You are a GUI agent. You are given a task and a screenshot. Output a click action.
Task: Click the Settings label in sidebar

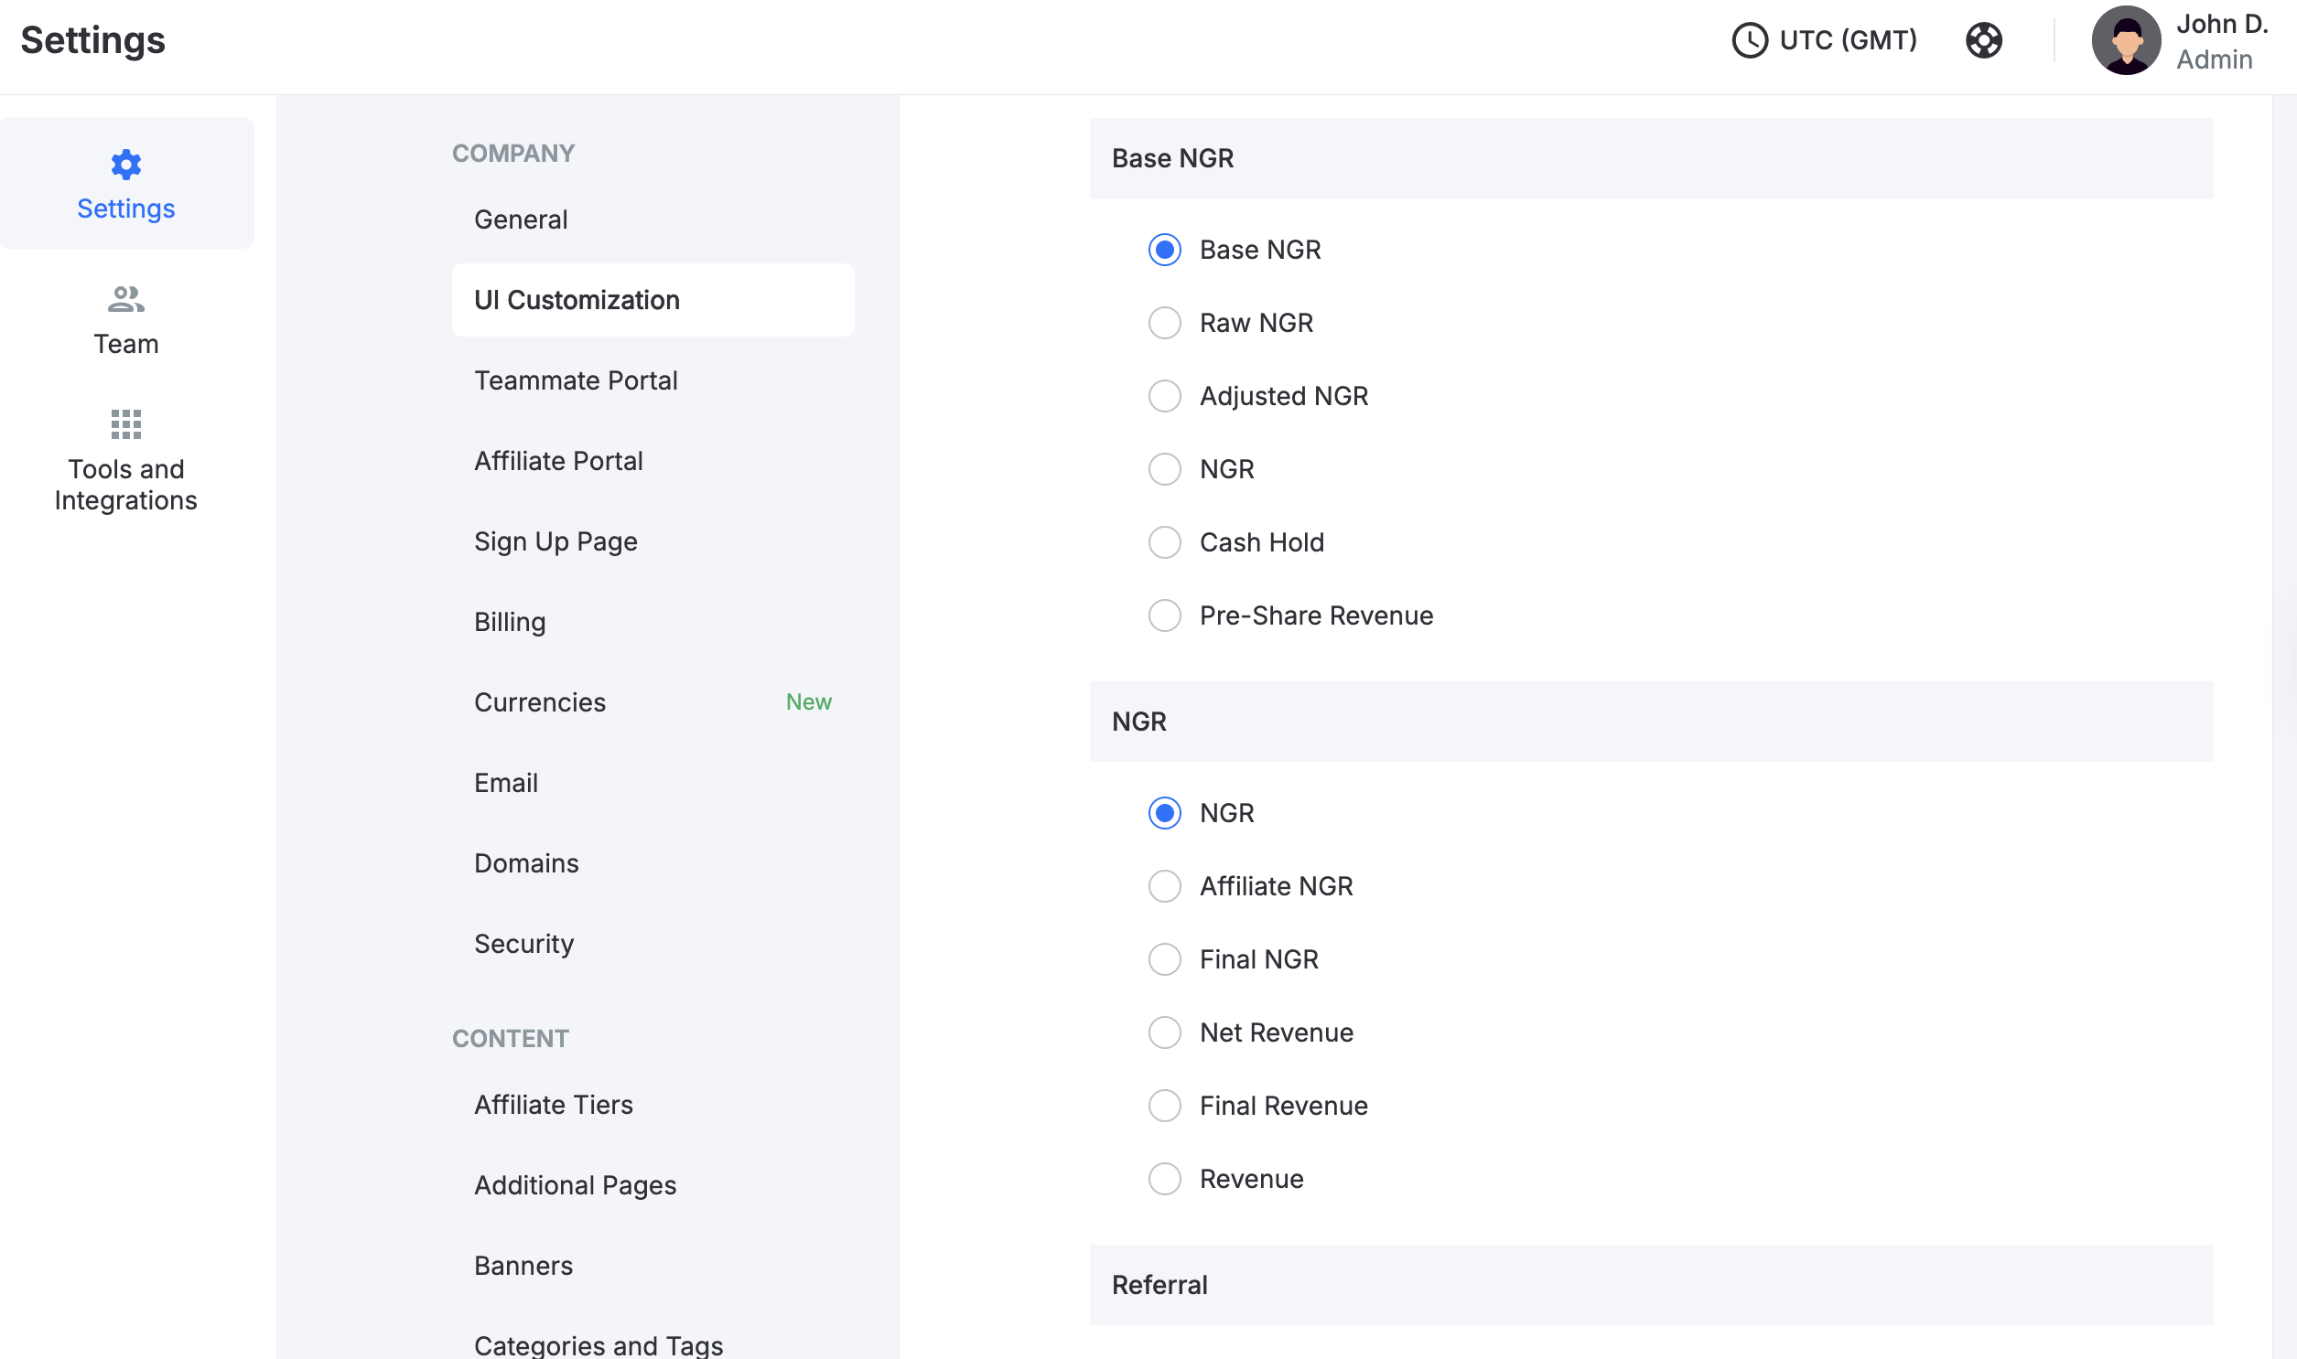(125, 209)
